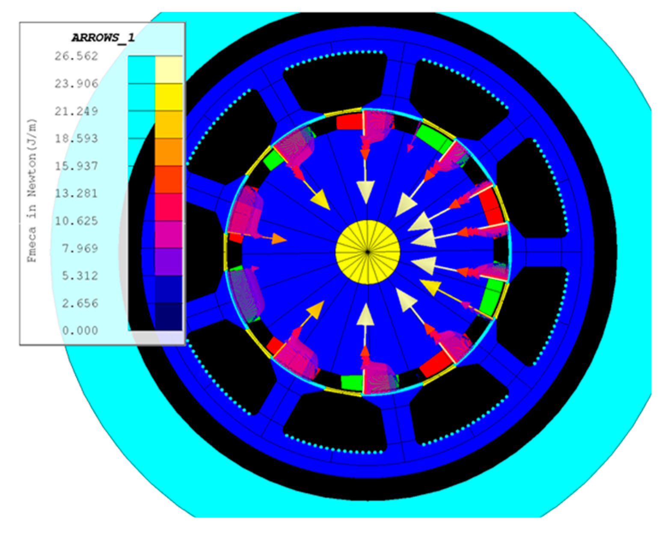This screenshot has width=665, height=535.
Task: Pick the magenta legend swatch
Action: (169, 235)
